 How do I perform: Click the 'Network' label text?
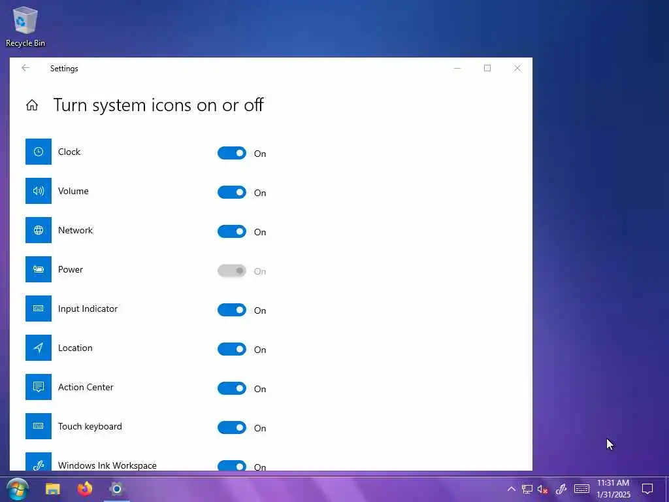pyautogui.click(x=76, y=231)
